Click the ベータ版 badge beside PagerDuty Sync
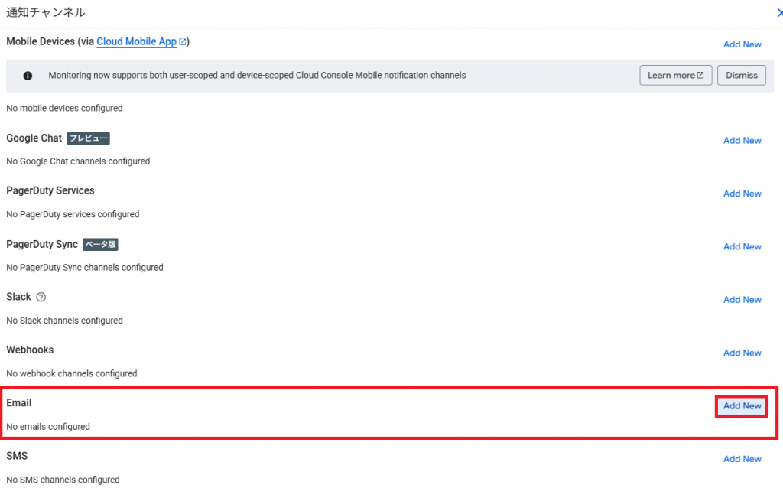 [x=100, y=245]
